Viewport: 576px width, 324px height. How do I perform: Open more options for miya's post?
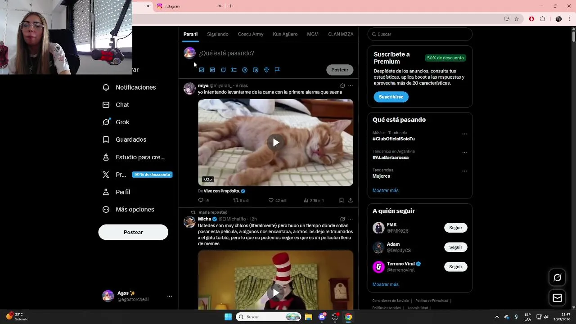[x=351, y=85]
